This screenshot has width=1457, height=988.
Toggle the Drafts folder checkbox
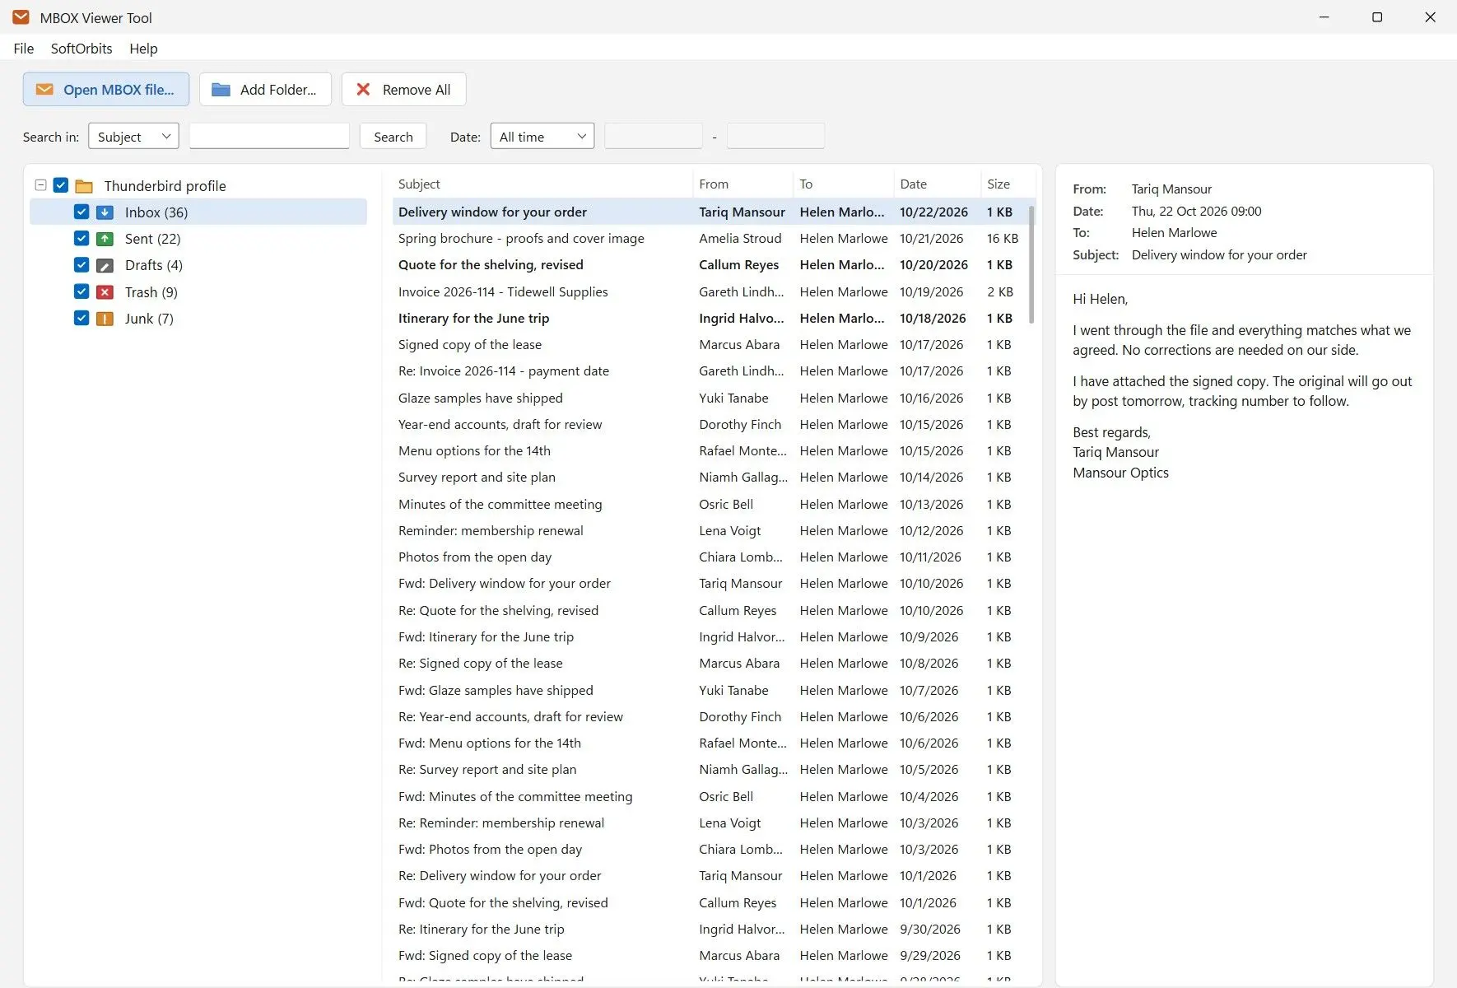(x=81, y=265)
